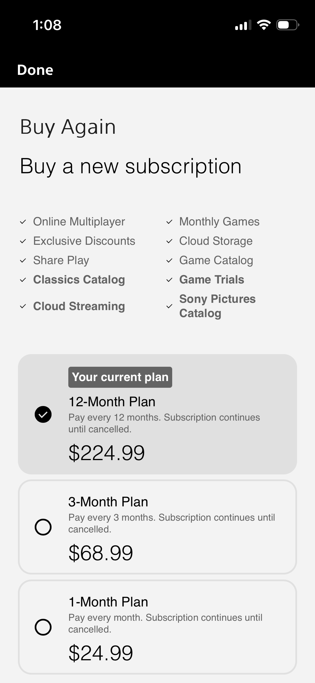The image size is (315, 683).
Task: Click the Cloud Streaming checkmark icon
Action: (23, 306)
